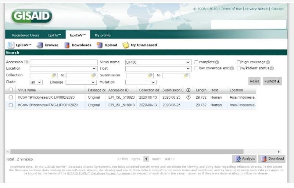Open the Clade dropdown set to all
The width and height of the screenshot is (294, 188).
(x=36, y=82)
